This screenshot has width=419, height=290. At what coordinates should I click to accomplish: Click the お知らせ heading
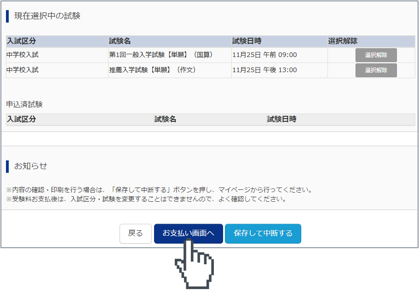(x=31, y=166)
